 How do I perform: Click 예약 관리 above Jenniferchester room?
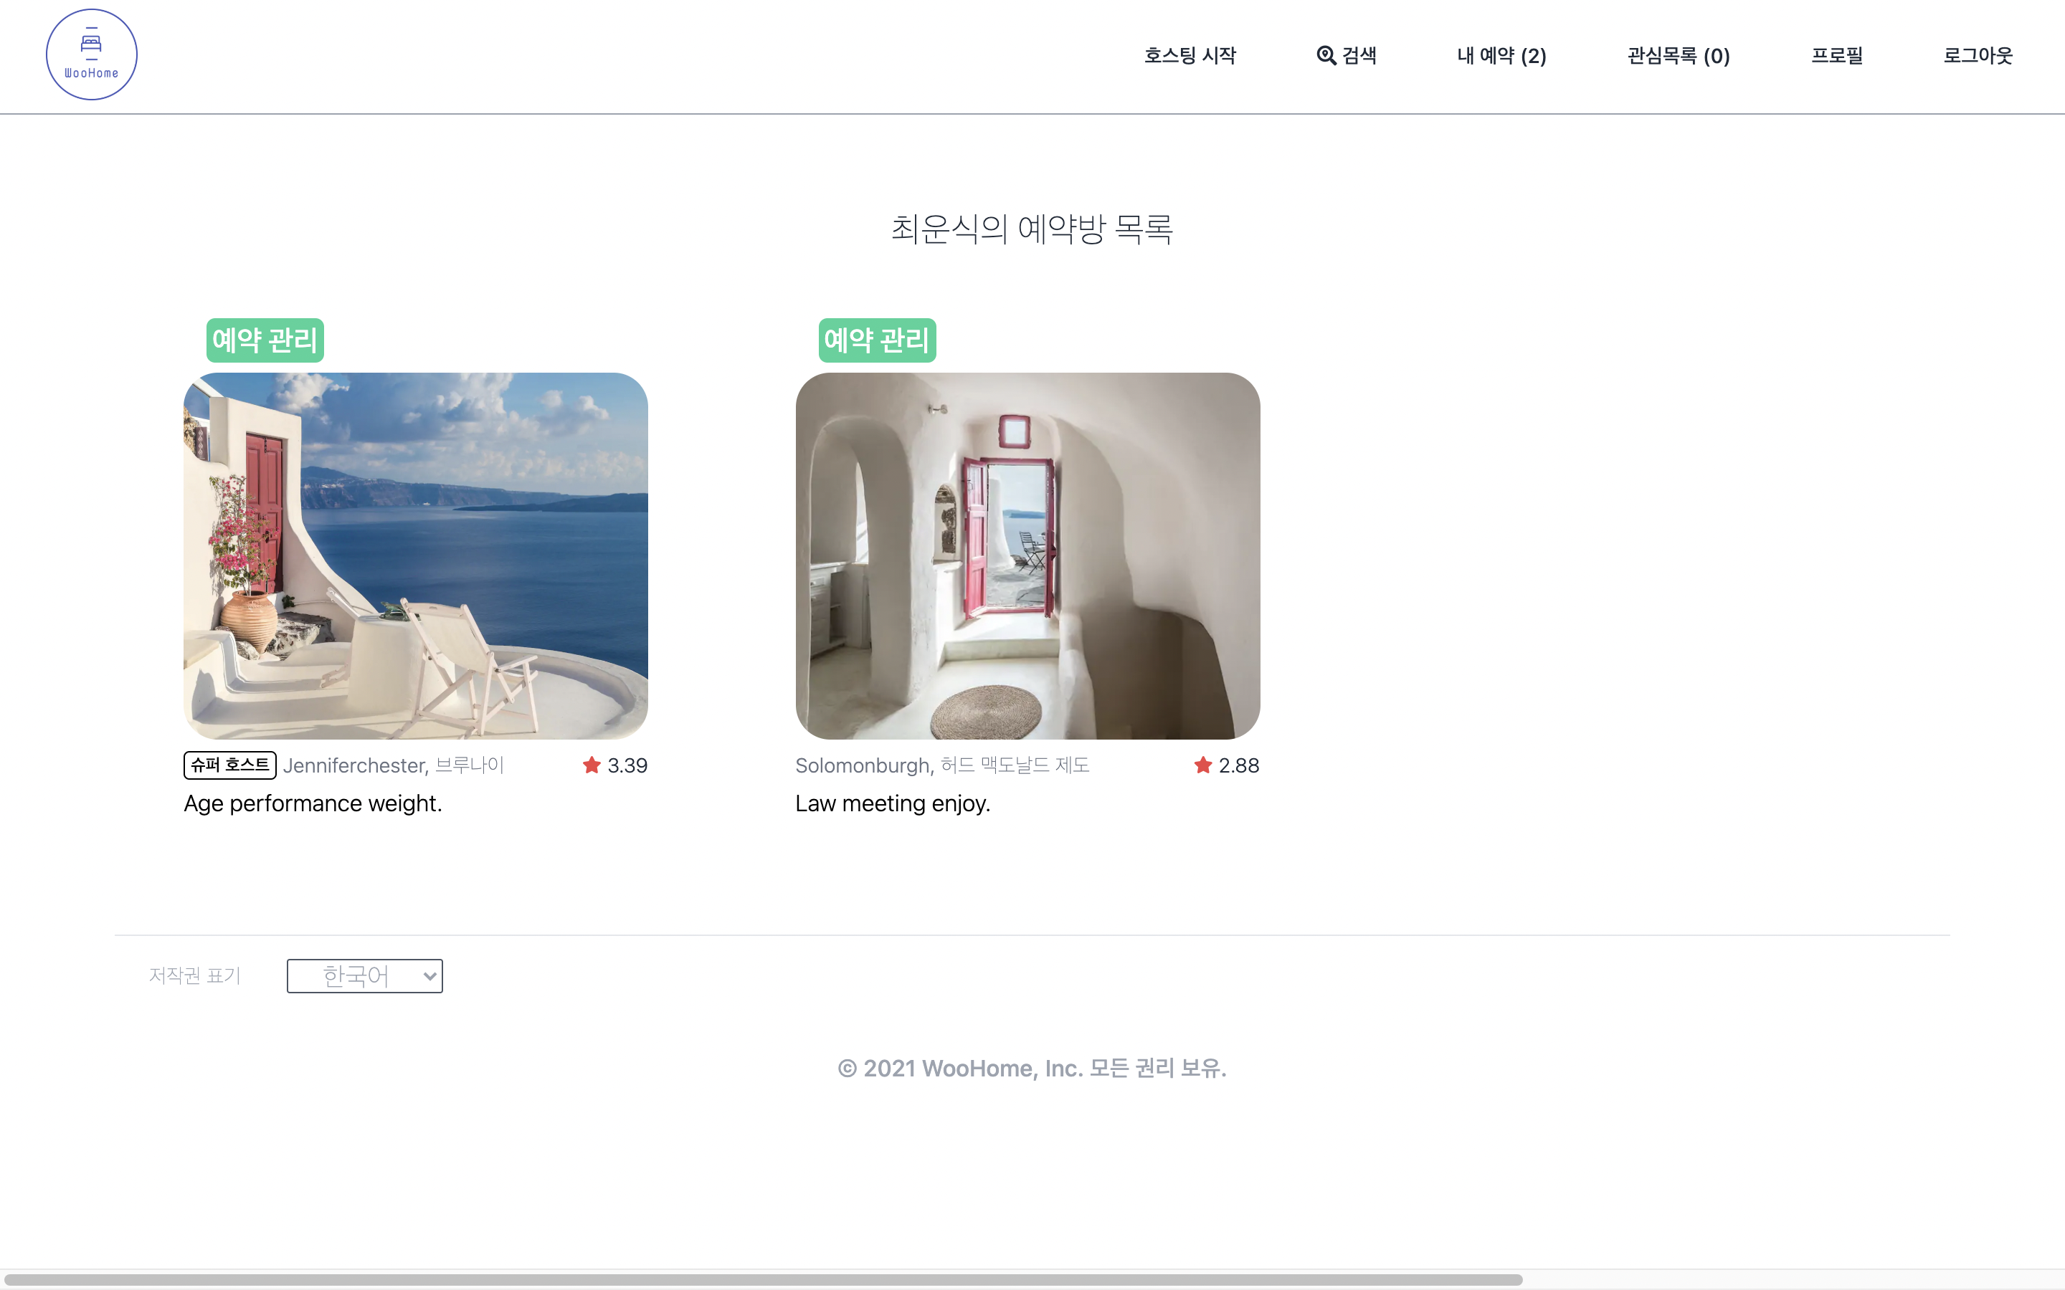point(265,340)
